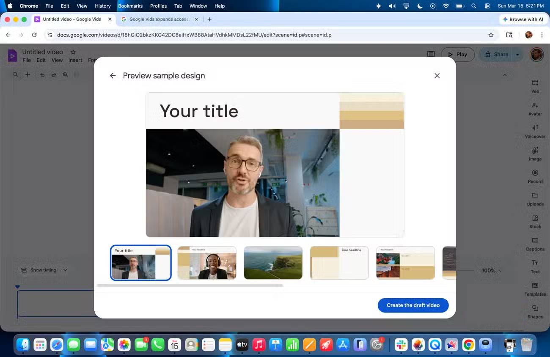Open the Voiceover panel
This screenshot has width=550, height=357.
(535, 131)
